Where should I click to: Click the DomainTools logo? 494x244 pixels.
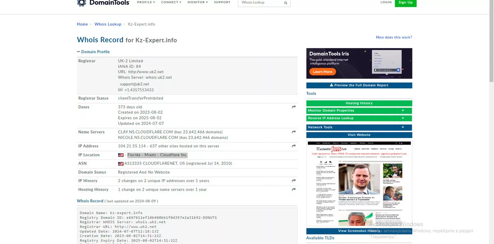[103, 3]
